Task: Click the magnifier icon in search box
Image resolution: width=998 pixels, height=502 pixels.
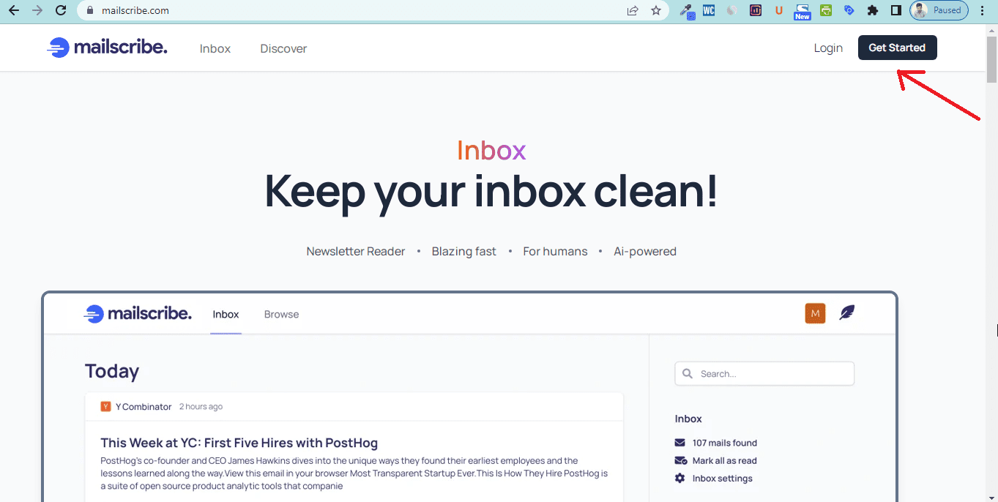Action: (687, 373)
